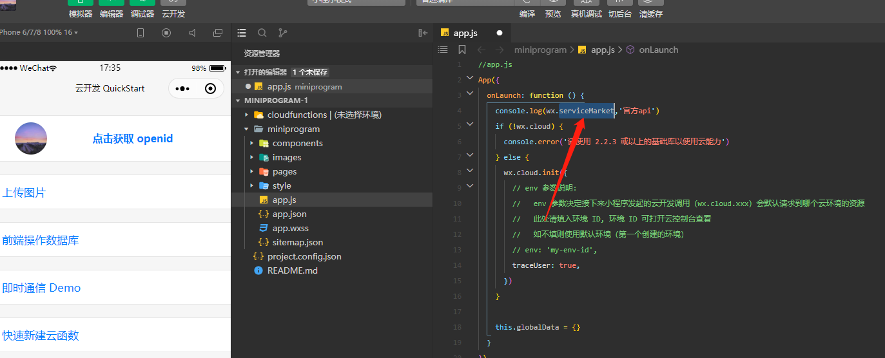885x358 pixels.
Task: Click the unsaved dot on app.js tab
Action: 500,33
